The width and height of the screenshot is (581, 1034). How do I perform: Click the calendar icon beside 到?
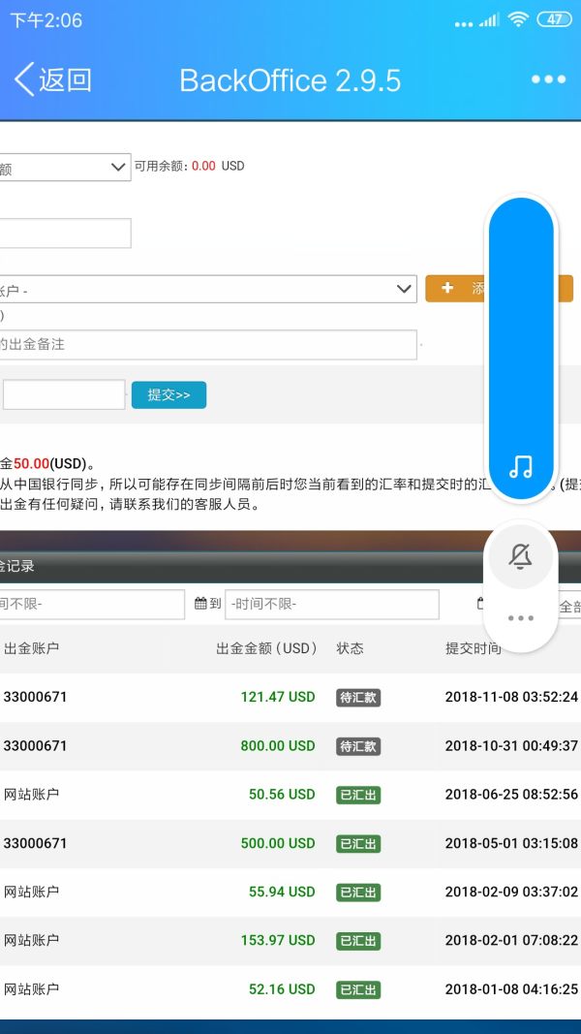point(201,604)
